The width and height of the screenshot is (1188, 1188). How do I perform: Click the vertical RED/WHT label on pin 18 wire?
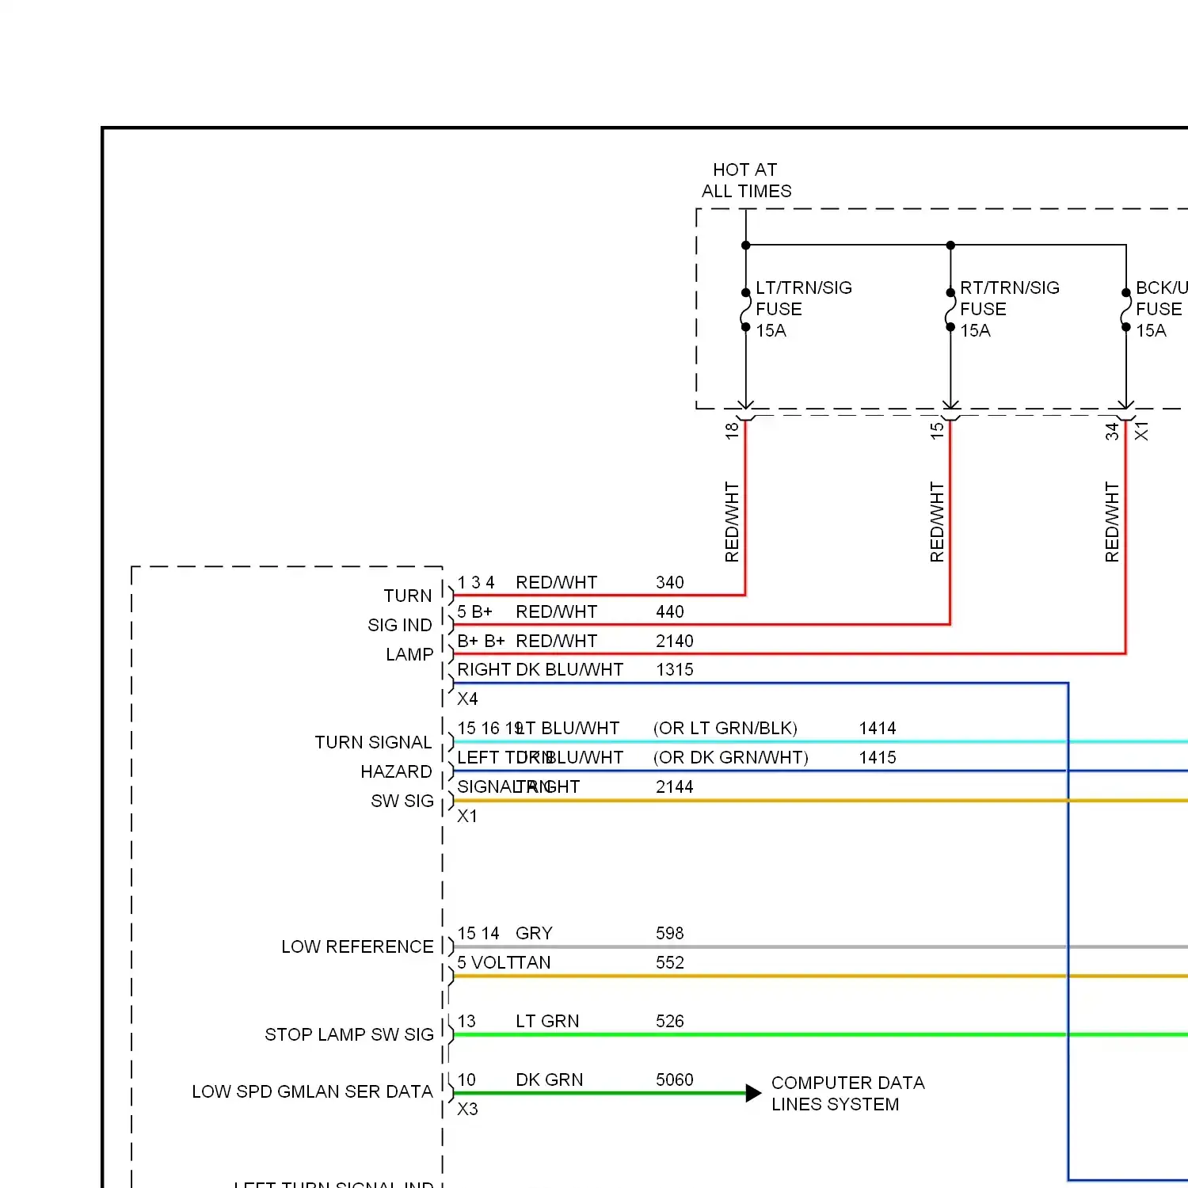pyautogui.click(x=732, y=522)
